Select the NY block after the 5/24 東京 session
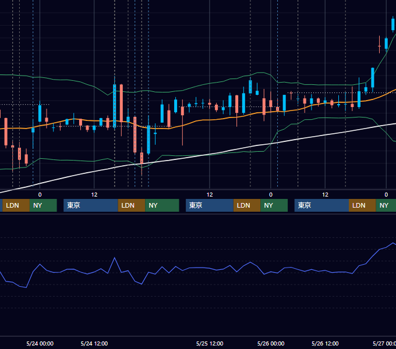The height and width of the screenshot is (349, 396). (162, 205)
